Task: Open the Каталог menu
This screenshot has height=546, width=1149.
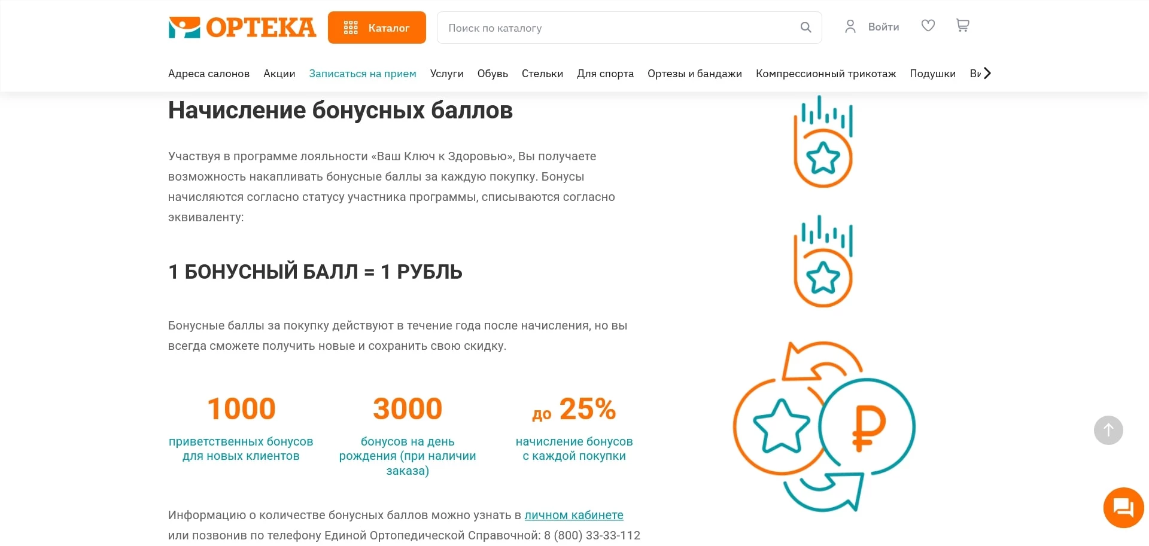Action: [377, 27]
